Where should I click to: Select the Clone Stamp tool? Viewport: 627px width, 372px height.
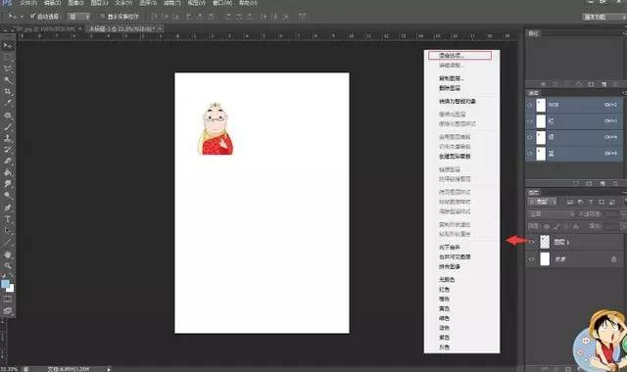(8, 138)
